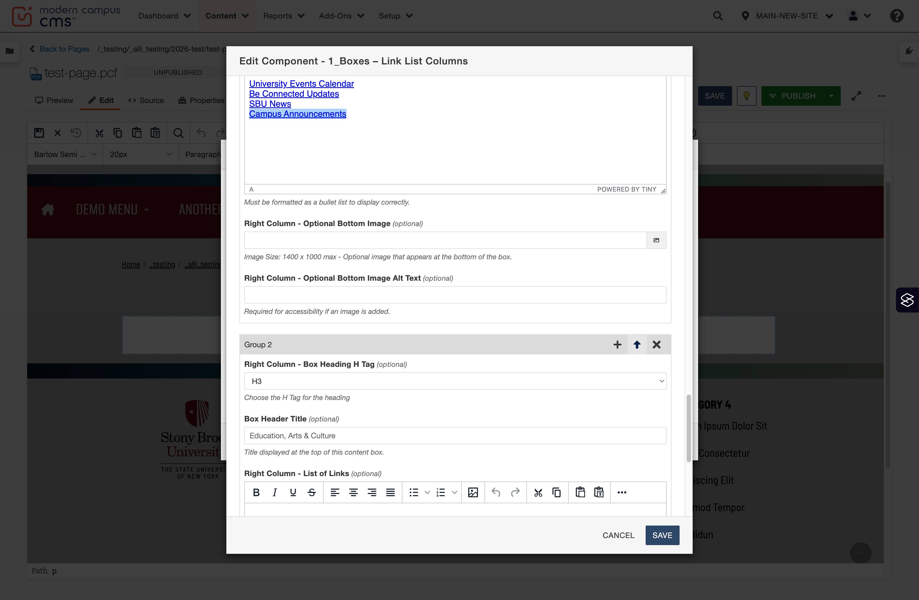Copy selection in links editor toolbar
The height and width of the screenshot is (600, 919).
point(557,492)
